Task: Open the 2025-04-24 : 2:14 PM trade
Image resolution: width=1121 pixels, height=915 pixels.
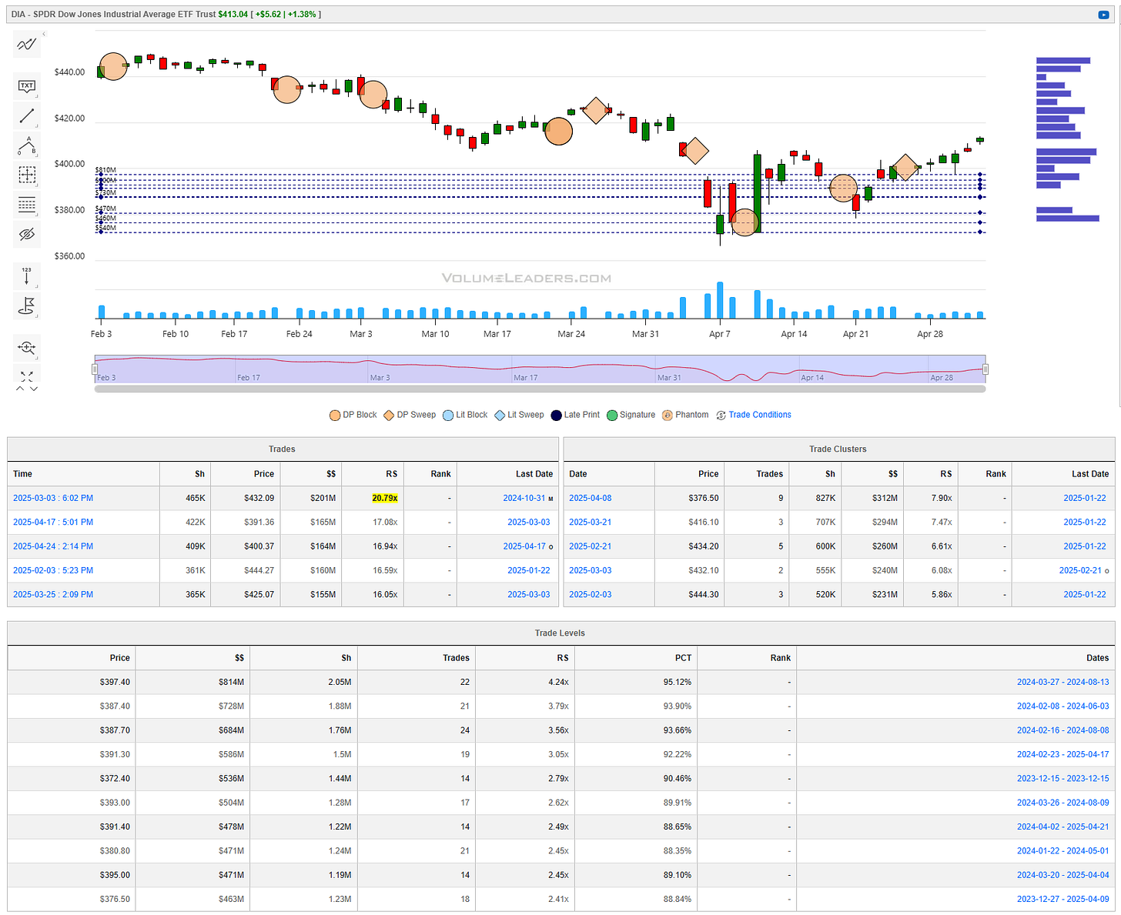Action: [53, 546]
